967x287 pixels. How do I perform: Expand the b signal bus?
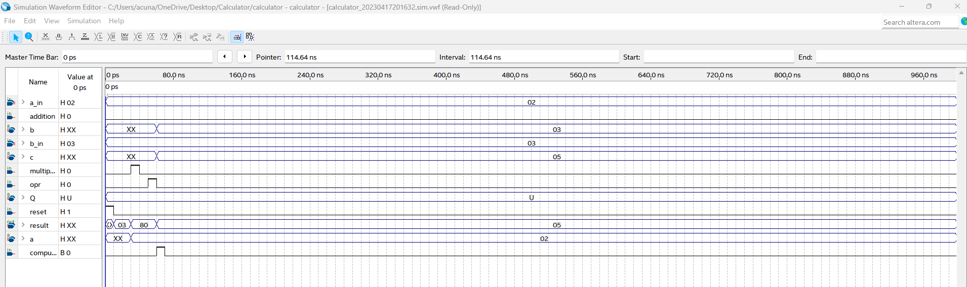(x=23, y=129)
